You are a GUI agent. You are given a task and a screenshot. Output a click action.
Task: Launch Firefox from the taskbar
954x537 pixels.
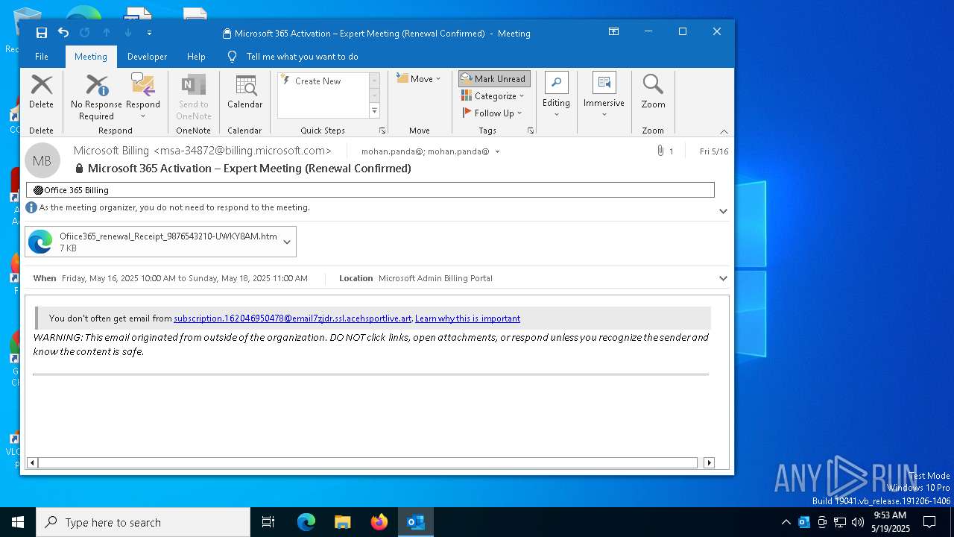(x=379, y=522)
